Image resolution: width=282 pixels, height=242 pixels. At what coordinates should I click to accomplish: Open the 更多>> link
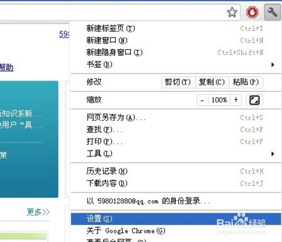click(38, 212)
